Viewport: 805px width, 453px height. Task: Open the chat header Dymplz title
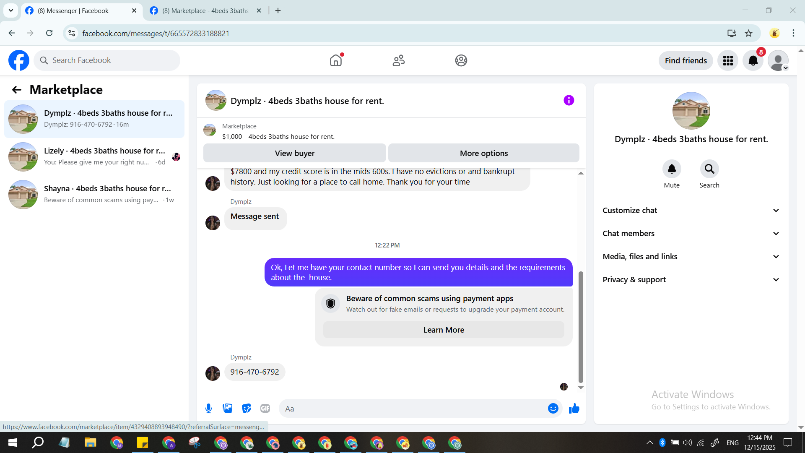click(x=307, y=101)
